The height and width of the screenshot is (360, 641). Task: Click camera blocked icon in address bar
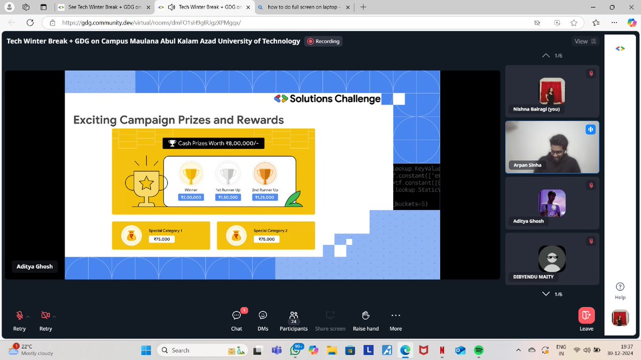[537, 23]
